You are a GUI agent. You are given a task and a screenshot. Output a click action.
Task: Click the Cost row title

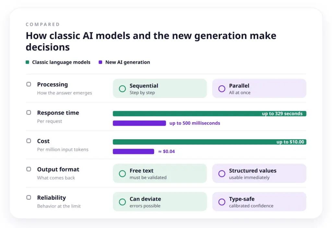click(x=43, y=141)
